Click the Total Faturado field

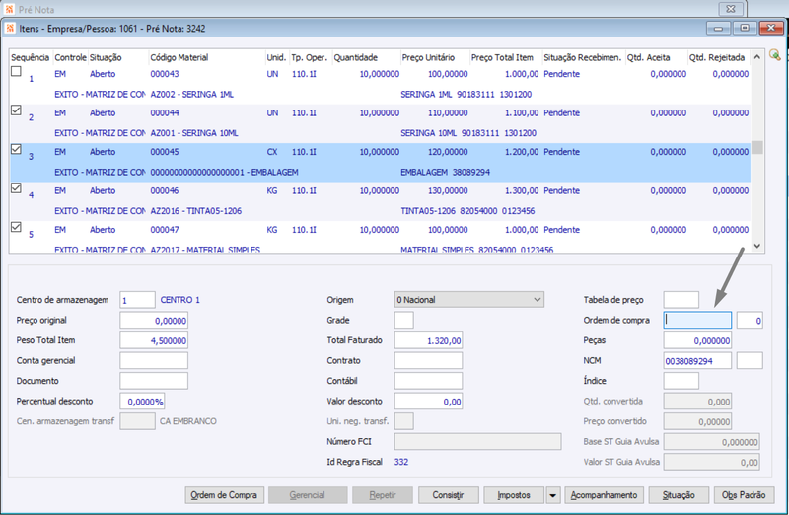point(428,340)
